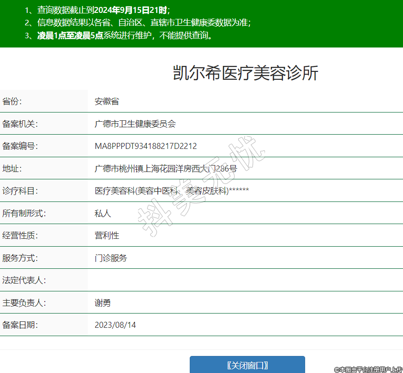
Task: Click the 关闭窗口 button
Action: pyautogui.click(x=247, y=365)
